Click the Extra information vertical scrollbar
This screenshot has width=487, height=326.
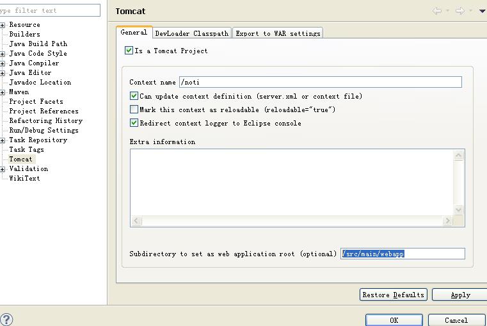coord(459,183)
